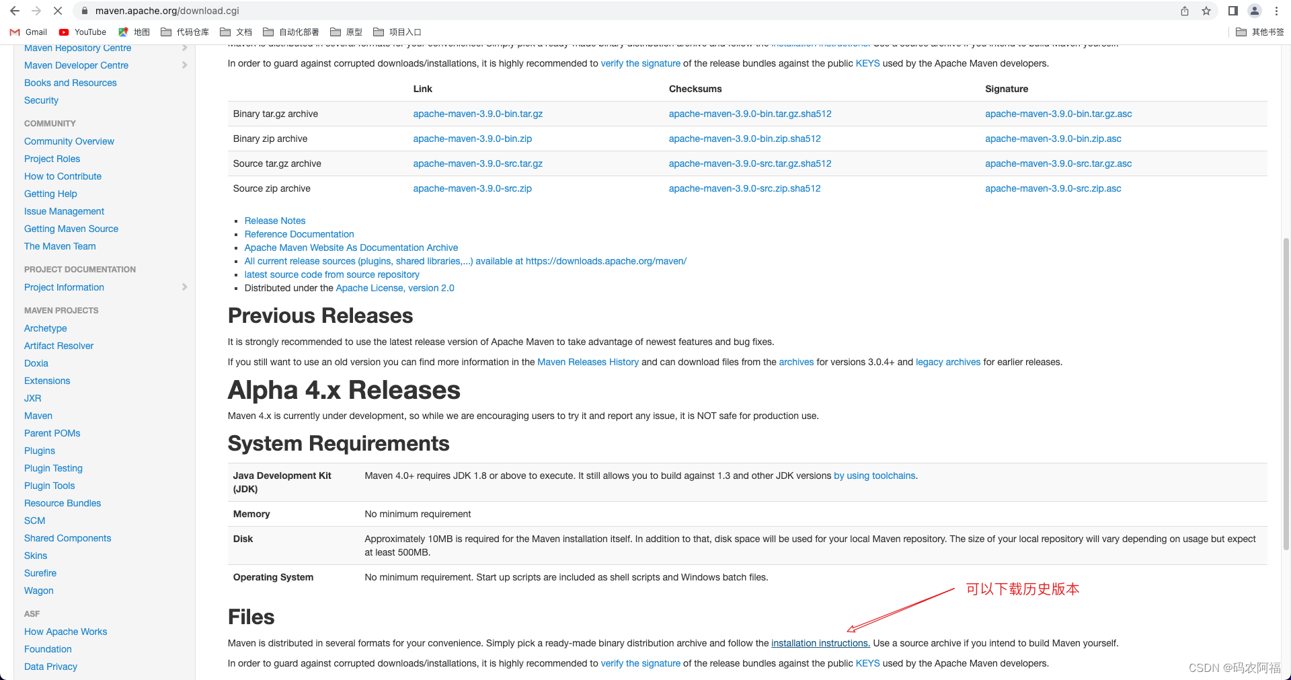Open the Gmail bookmark
Viewport: 1291px width, 680px height.
click(28, 32)
